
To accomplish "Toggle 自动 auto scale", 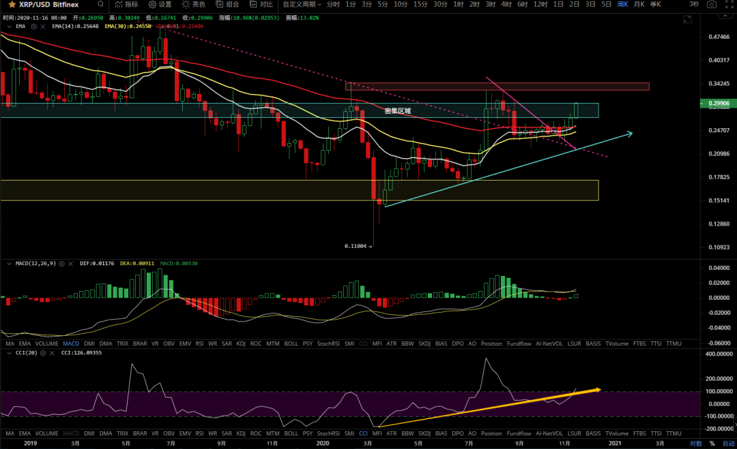I will 728,444.
